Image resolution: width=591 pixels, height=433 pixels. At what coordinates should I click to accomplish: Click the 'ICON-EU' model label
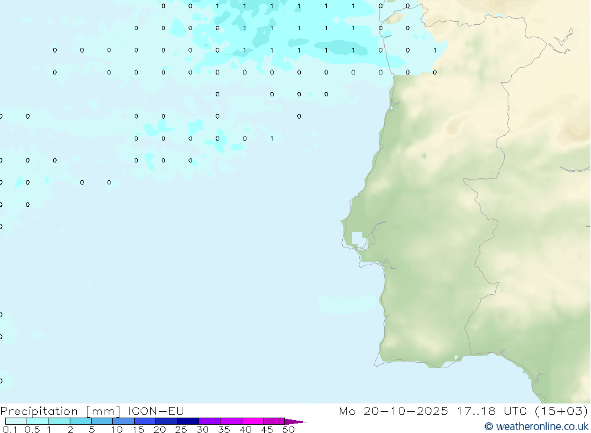point(156,411)
